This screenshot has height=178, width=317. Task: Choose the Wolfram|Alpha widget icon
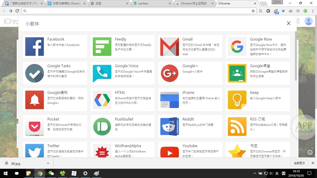tap(102, 151)
